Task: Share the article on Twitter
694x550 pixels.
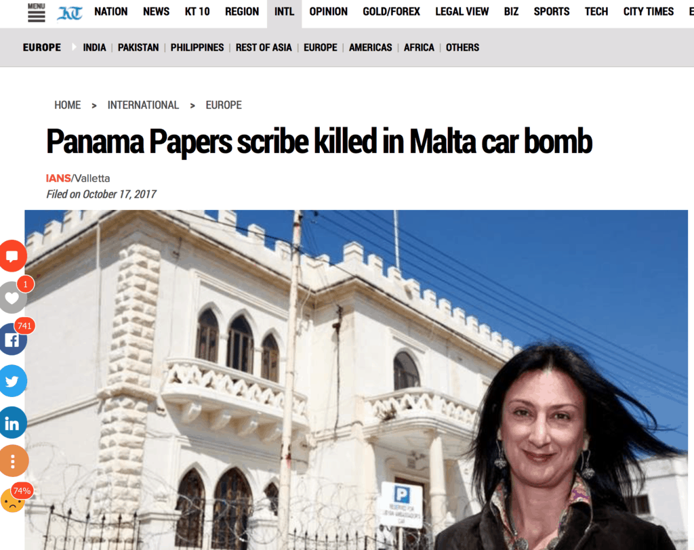Action: point(12,381)
